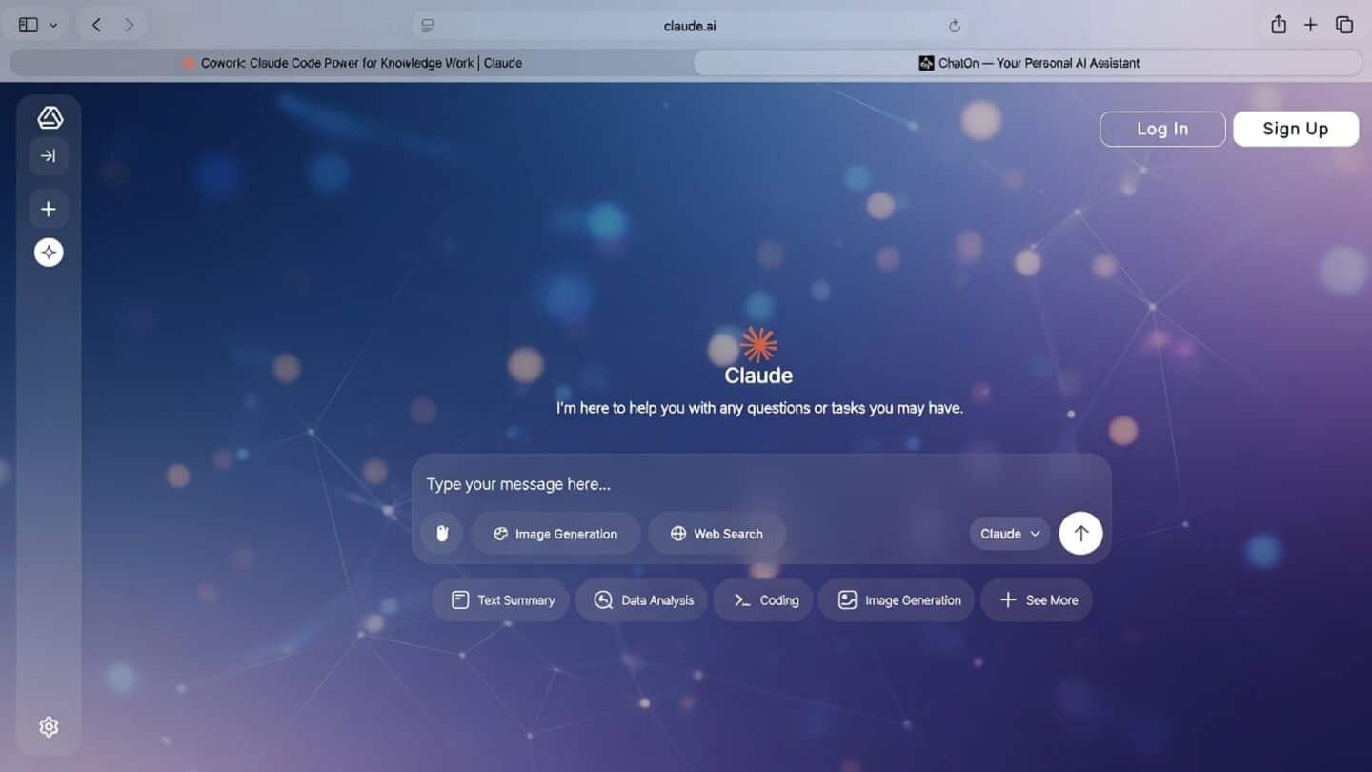Open the chevron menu beside the browser sidebar icon
Viewport: 1372px width, 772px height.
coord(53,25)
